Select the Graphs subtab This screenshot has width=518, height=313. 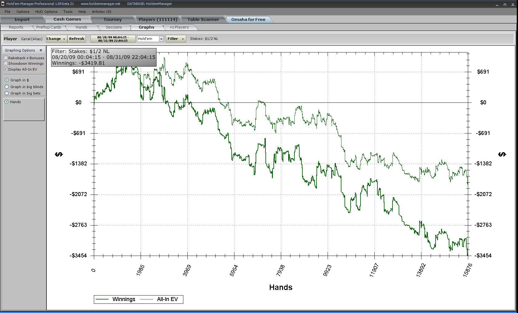146,27
